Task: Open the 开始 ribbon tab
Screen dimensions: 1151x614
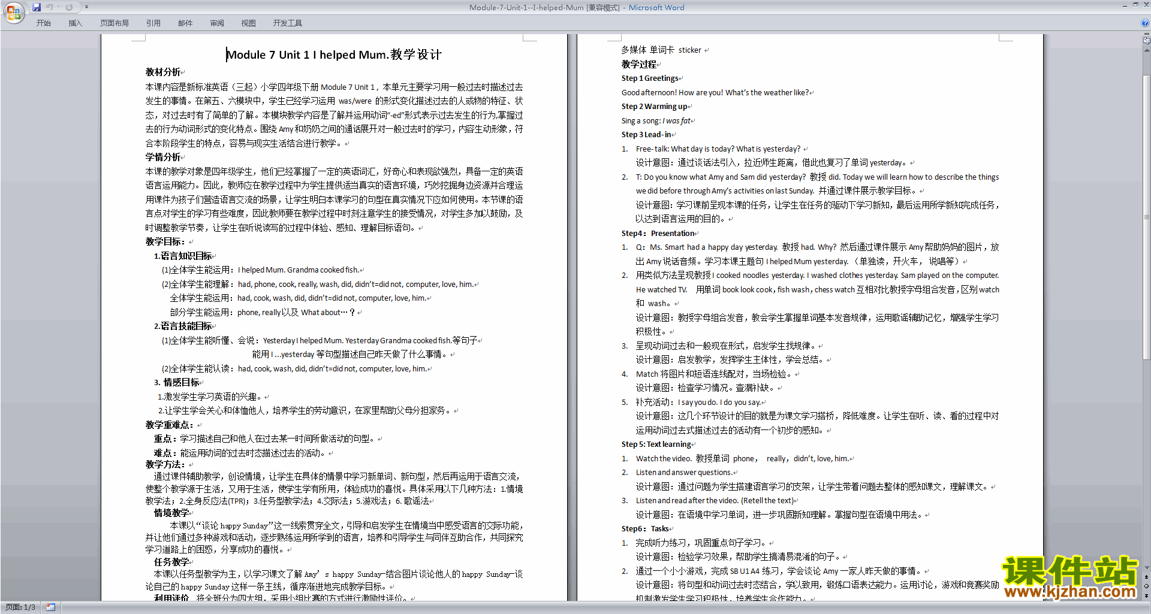Action: pyautogui.click(x=43, y=23)
